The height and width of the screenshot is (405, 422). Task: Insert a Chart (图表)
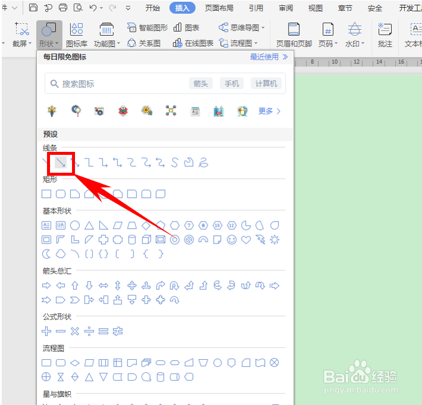coord(186,27)
